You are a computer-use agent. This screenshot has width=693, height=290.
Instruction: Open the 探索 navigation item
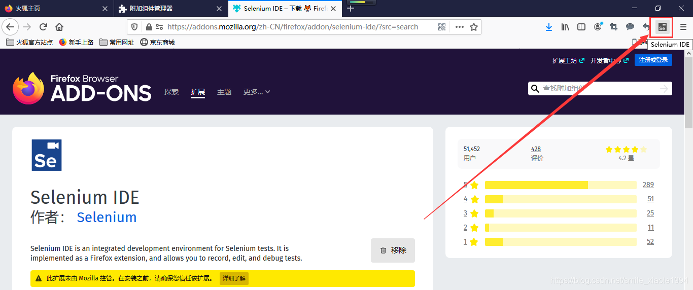171,92
